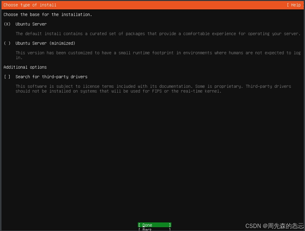Click the "Choose type of install" title
The height and width of the screenshot is (231, 305).
tap(30, 5)
